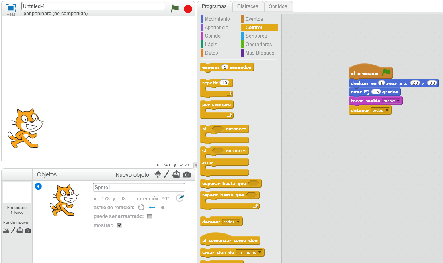Collapse sprite info with the blue arrow icon
The image size is (443, 263).
point(38,186)
